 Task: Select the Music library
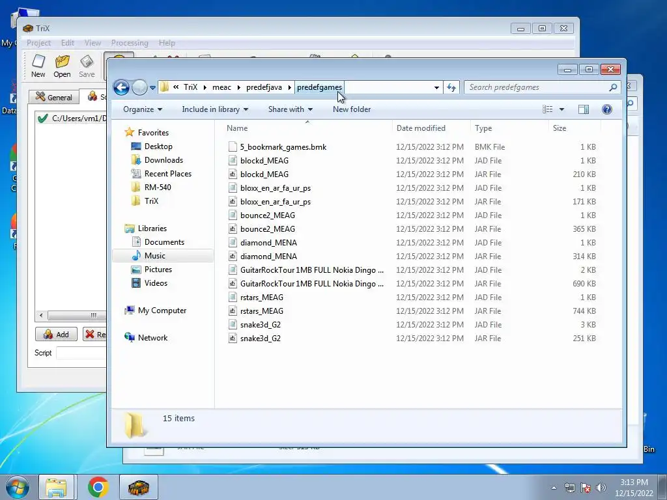155,255
